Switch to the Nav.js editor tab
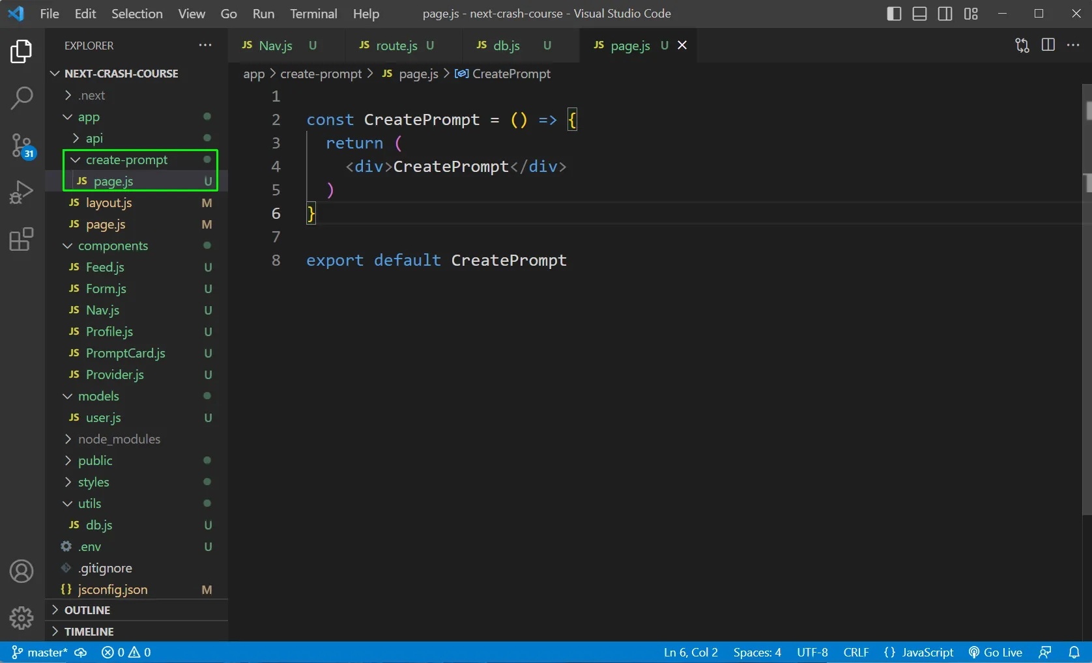Image resolution: width=1092 pixels, height=663 pixels. [x=287, y=45]
